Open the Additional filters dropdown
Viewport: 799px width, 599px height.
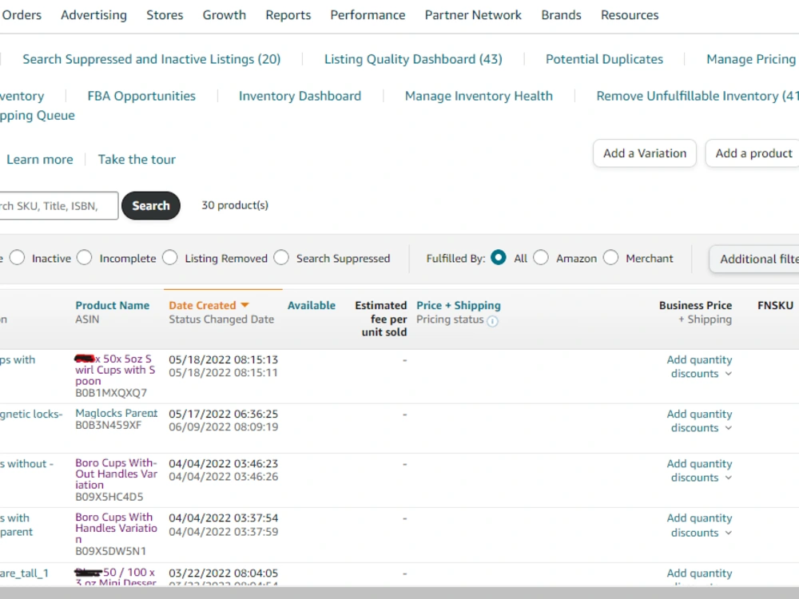755,259
